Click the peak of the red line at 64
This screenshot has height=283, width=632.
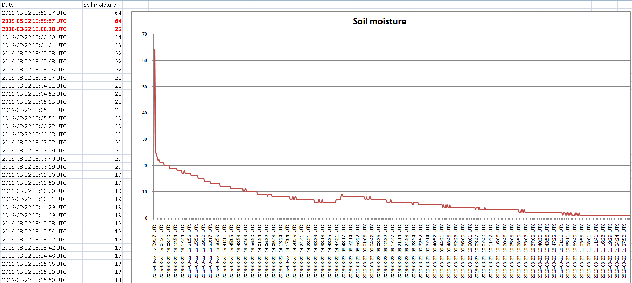point(154,50)
